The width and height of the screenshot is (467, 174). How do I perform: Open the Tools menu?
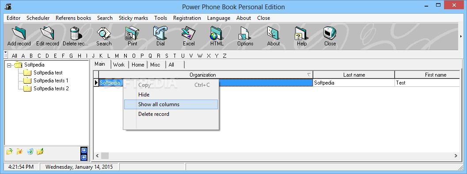coord(160,18)
